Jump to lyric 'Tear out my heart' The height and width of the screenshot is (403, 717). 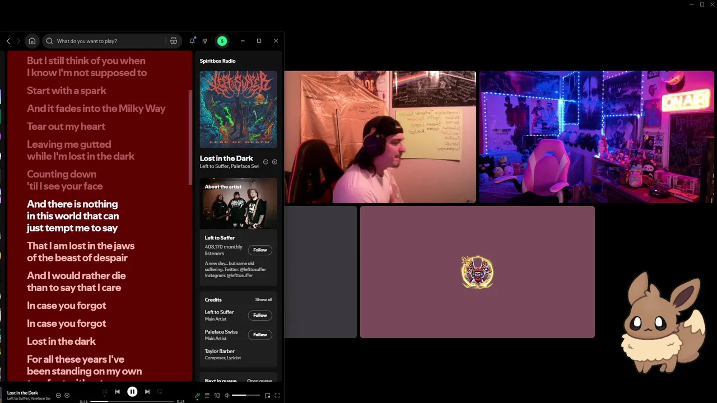coord(66,126)
